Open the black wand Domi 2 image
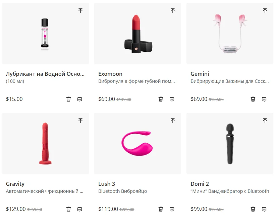The height and width of the screenshot is (218, 279). 230,144
